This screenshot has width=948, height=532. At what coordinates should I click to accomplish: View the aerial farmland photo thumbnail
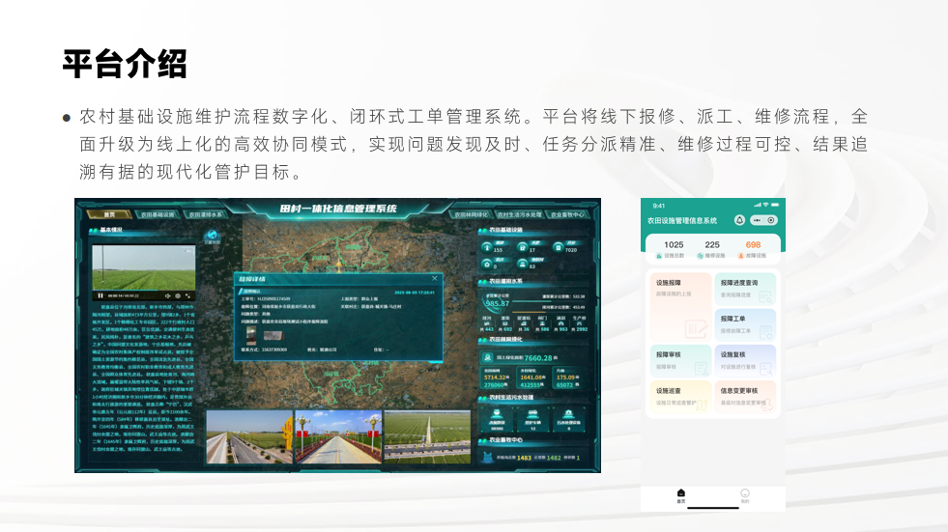point(427,437)
